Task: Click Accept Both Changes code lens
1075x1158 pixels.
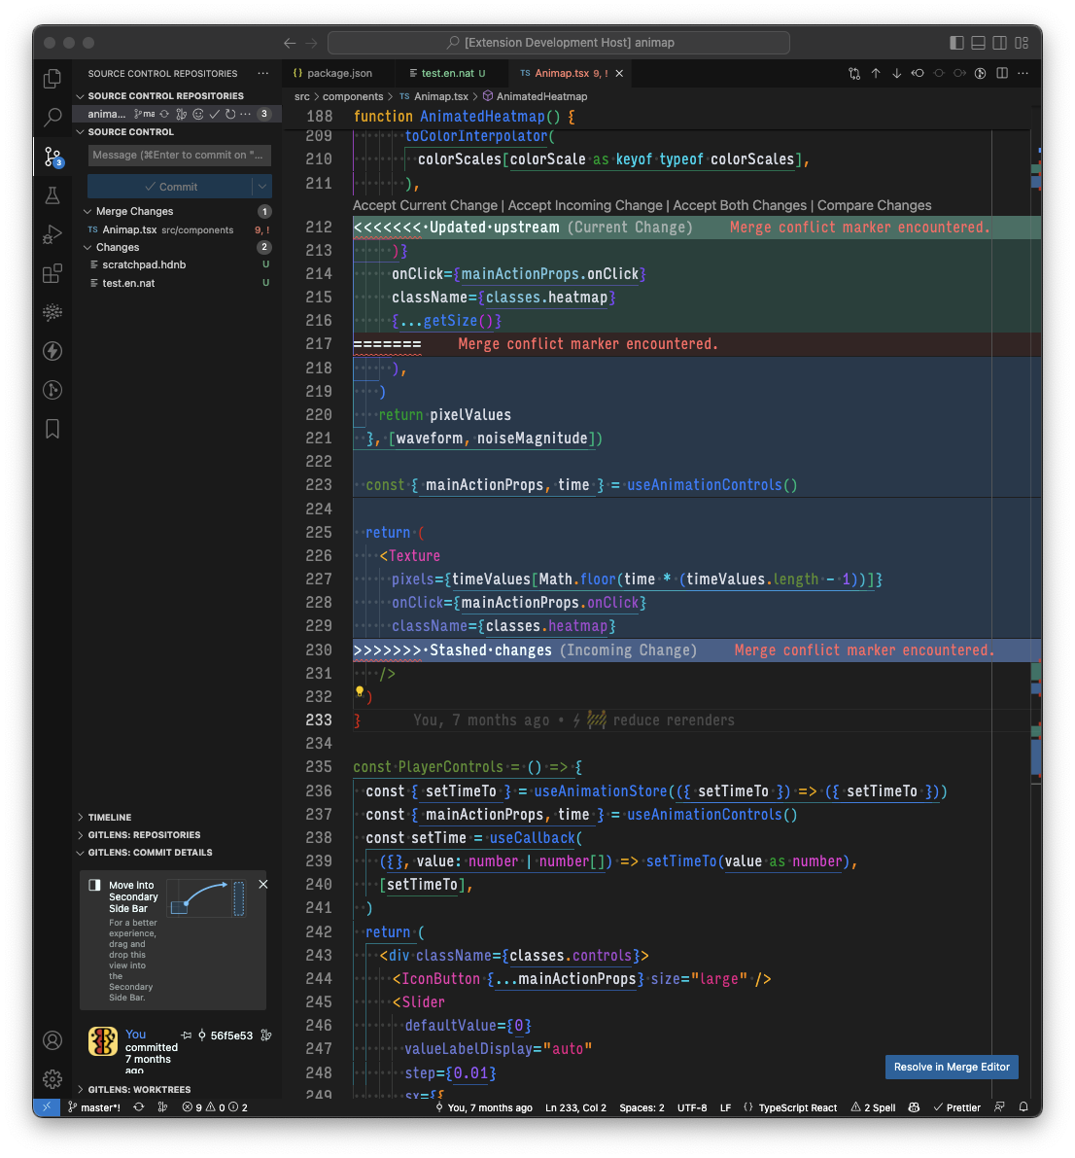Action: tap(740, 206)
